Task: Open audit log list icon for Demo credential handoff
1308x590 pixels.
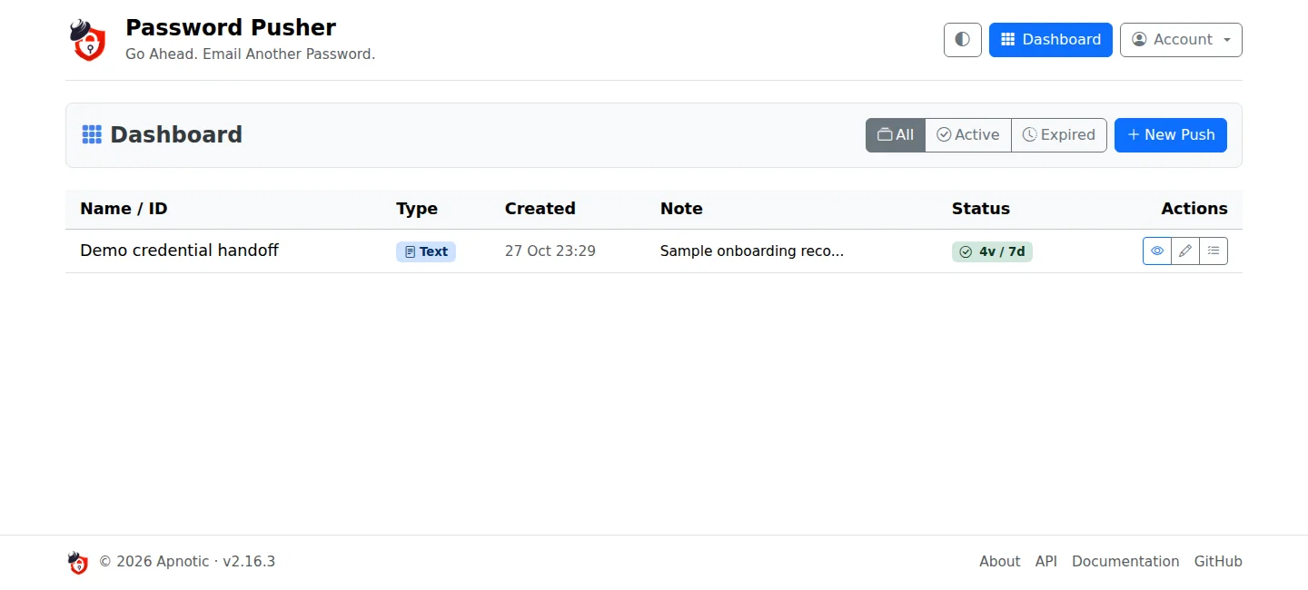Action: pos(1214,251)
